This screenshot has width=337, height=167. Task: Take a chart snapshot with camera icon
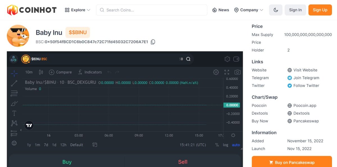pos(238,72)
